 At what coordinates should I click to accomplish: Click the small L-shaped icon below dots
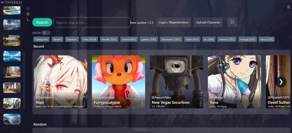click(28, 19)
